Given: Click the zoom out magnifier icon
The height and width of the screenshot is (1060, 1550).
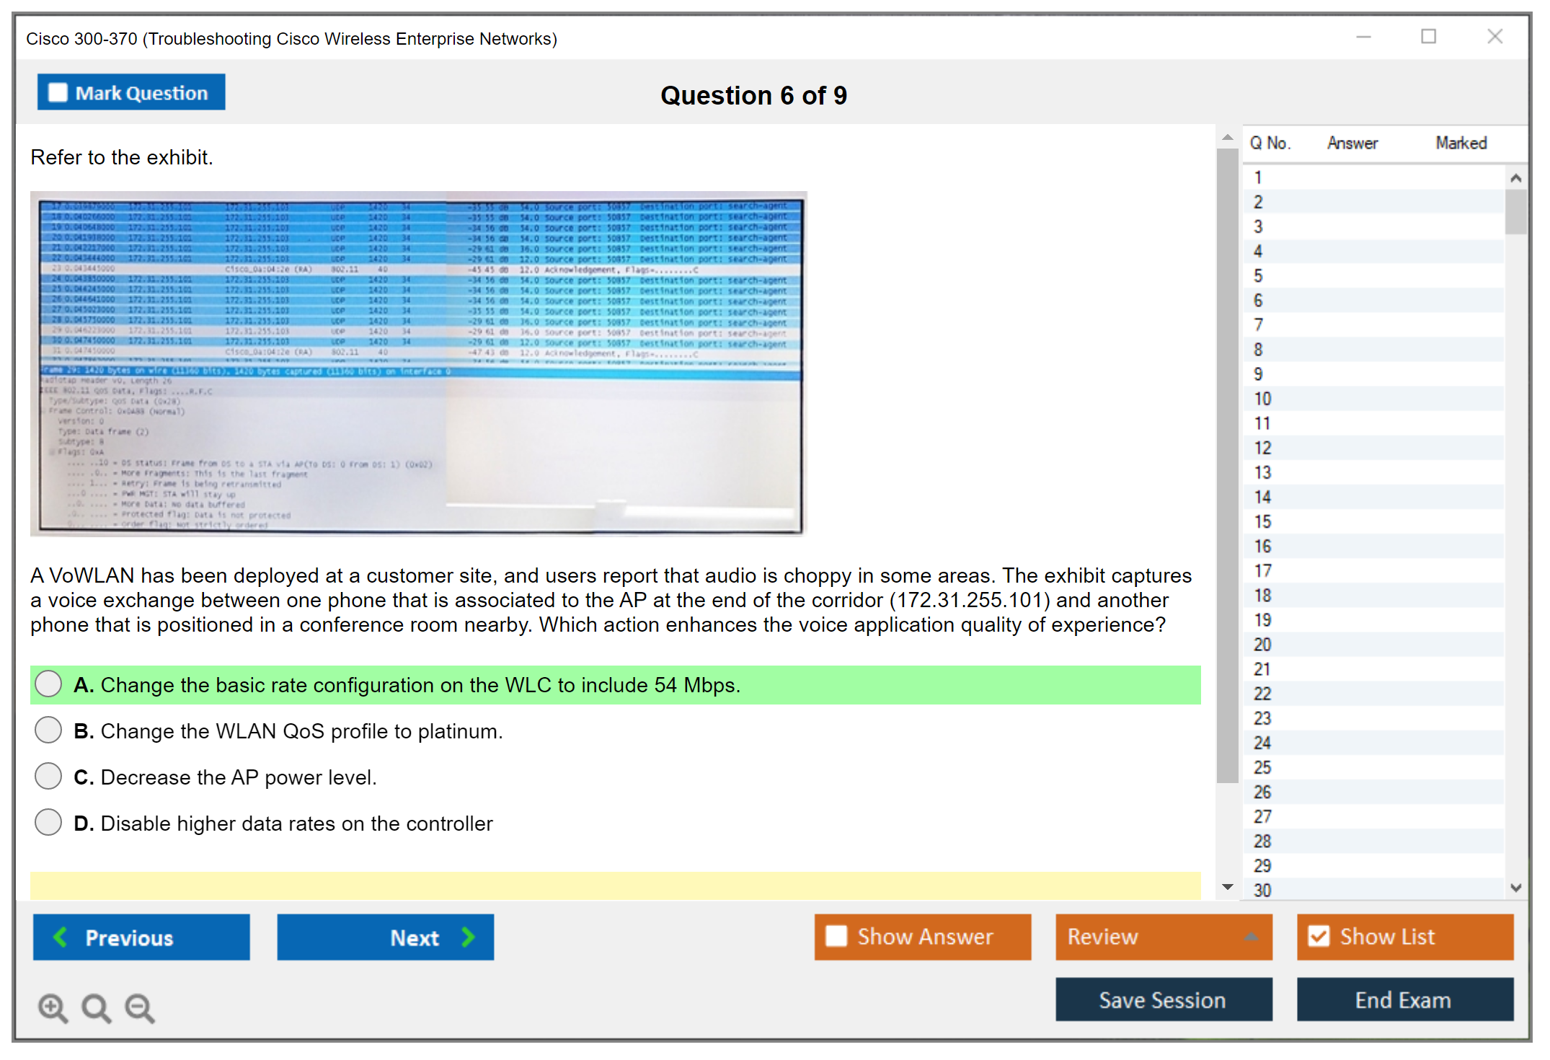Looking at the screenshot, I should tap(139, 1007).
